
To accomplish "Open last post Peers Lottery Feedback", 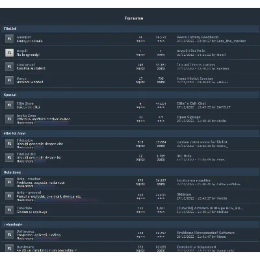I will tap(198, 37).
